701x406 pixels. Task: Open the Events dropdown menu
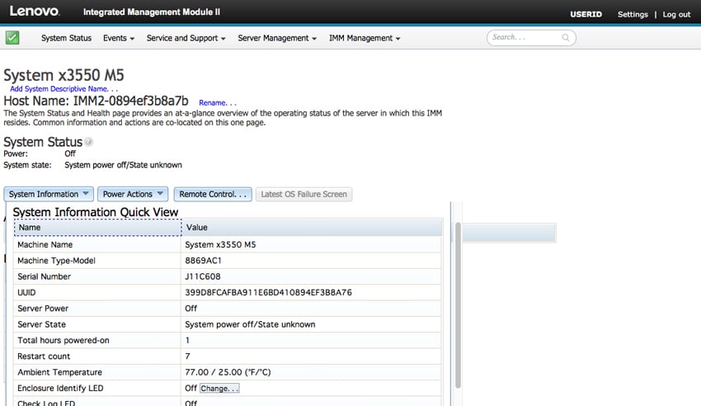pos(119,38)
